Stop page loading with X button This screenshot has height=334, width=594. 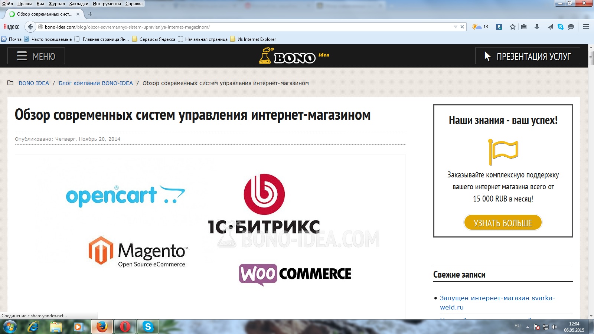[x=462, y=27]
